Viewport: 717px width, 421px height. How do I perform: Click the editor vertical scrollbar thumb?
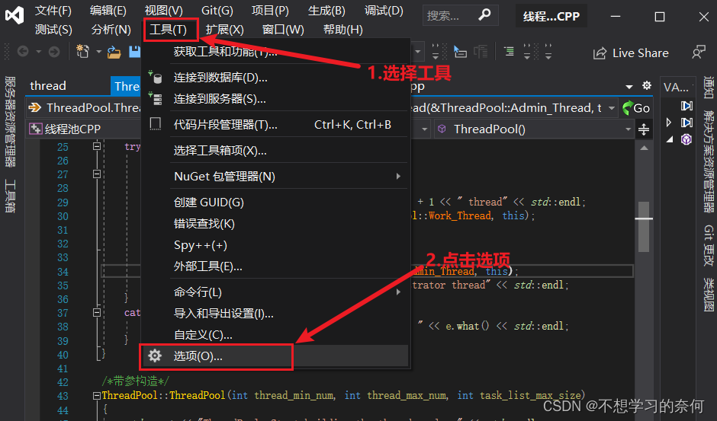click(x=644, y=226)
